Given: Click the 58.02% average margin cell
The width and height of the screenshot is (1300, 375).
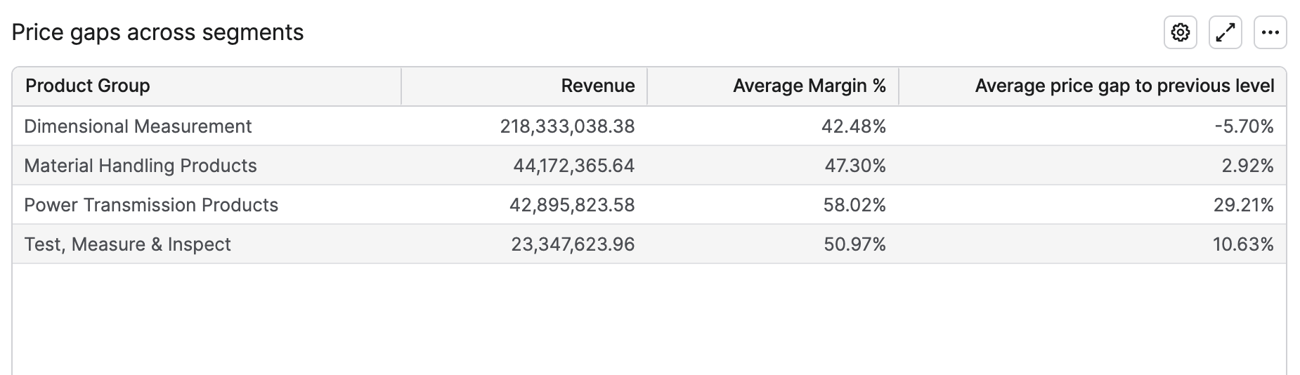Looking at the screenshot, I should pos(854,205).
